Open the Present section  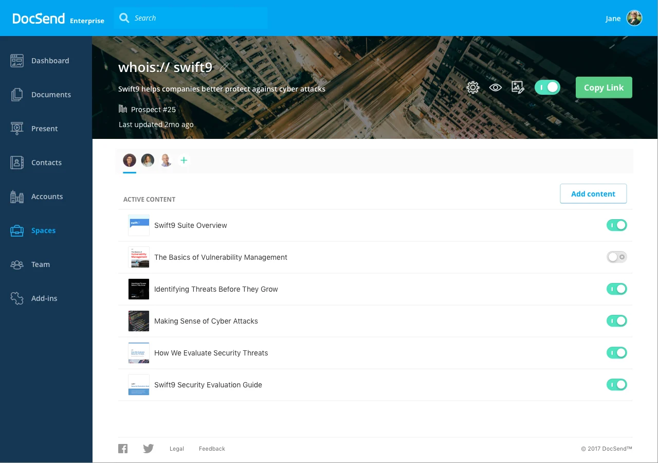click(45, 128)
